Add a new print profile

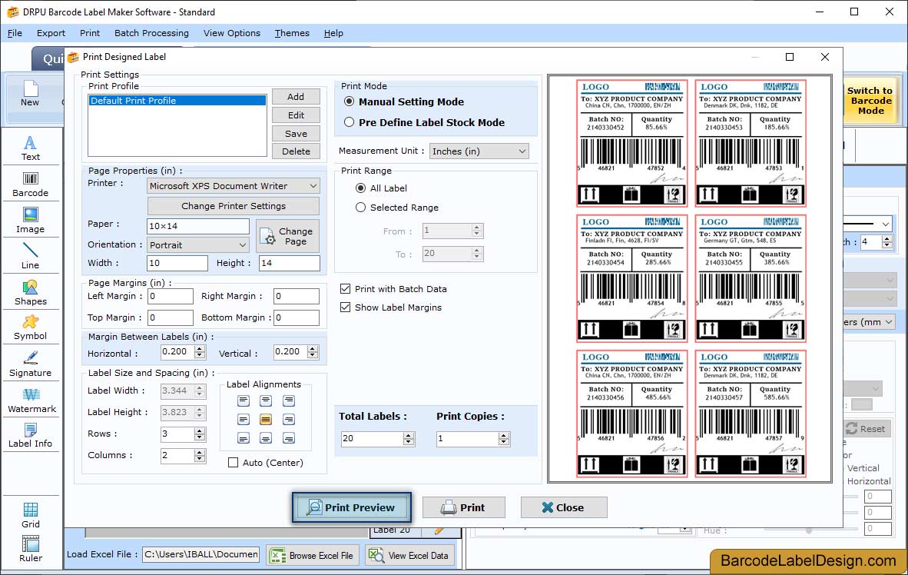(296, 97)
